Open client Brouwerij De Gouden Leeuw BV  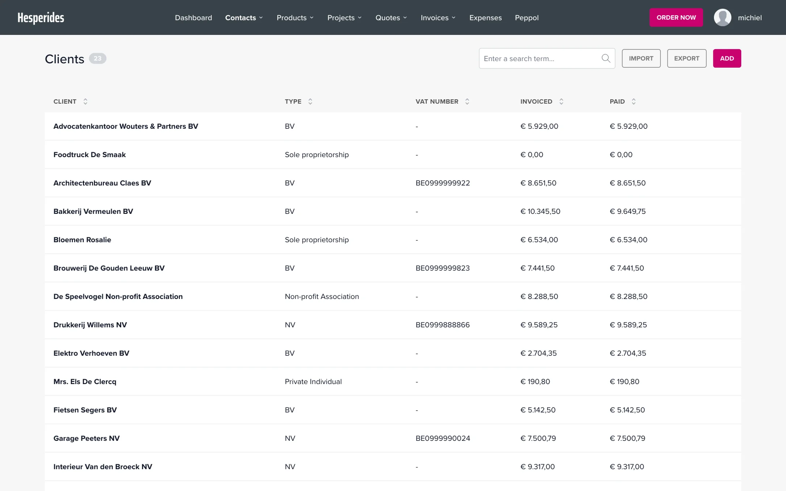(109, 268)
